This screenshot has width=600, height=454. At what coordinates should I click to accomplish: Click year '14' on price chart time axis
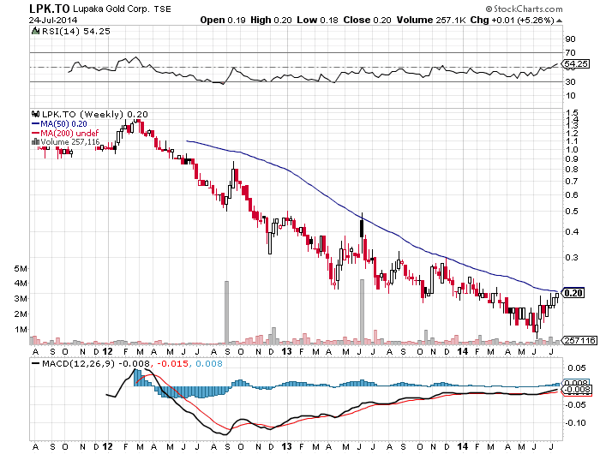point(463,351)
